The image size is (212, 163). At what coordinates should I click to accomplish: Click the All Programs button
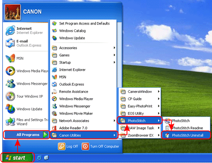pos(26,134)
